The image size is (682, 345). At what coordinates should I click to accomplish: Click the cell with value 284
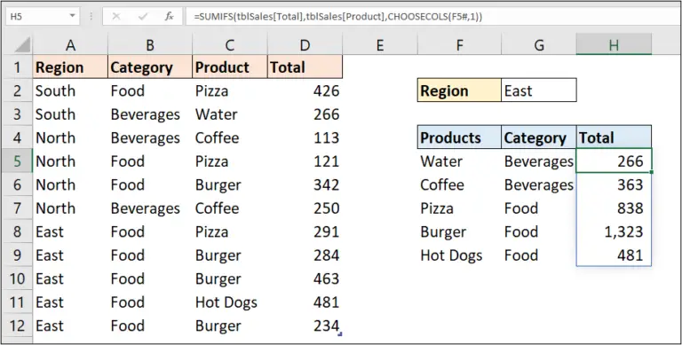pos(305,255)
